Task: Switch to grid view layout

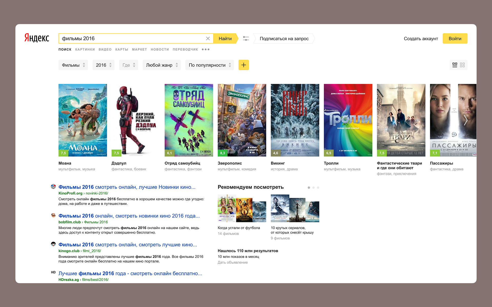Action: (462, 65)
